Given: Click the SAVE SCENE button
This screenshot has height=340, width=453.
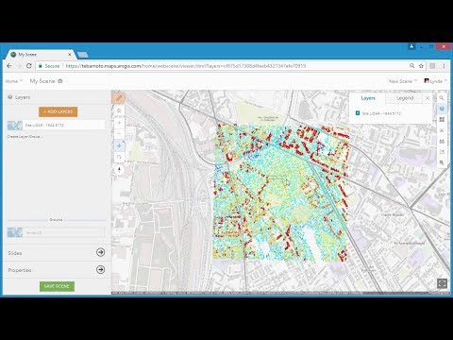Looking at the screenshot, I should pyautogui.click(x=57, y=286).
